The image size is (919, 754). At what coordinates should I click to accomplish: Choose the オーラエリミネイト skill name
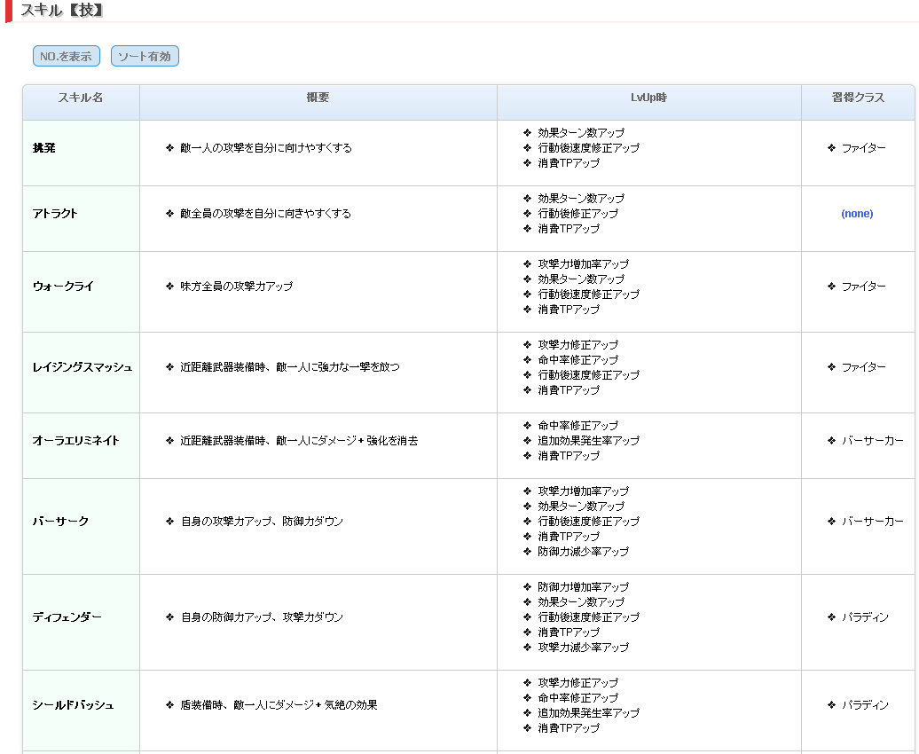pos(75,441)
